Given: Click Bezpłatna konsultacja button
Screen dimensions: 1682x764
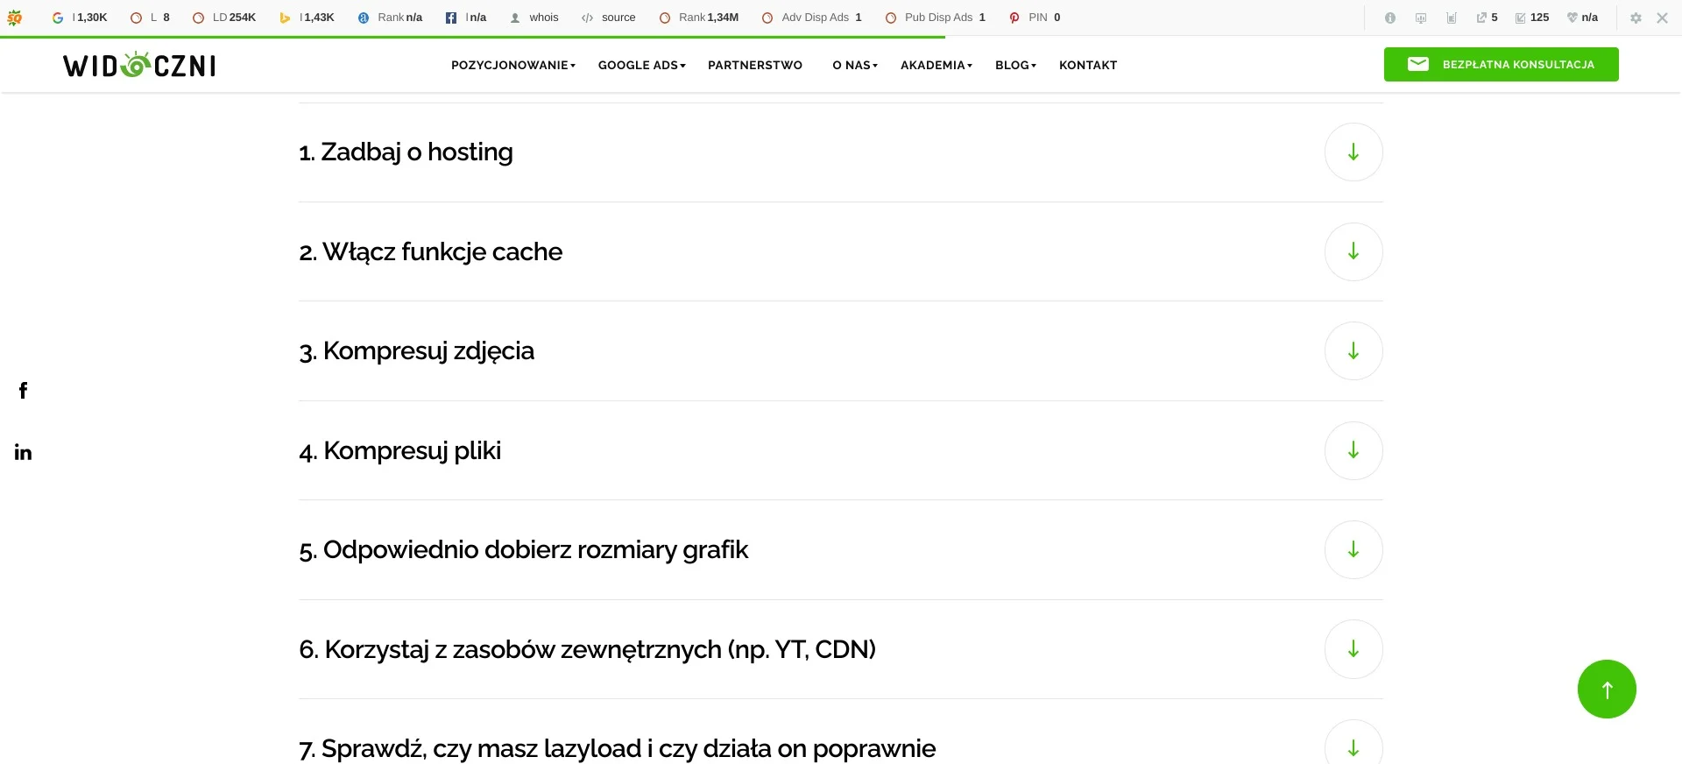Looking at the screenshot, I should coord(1502,65).
